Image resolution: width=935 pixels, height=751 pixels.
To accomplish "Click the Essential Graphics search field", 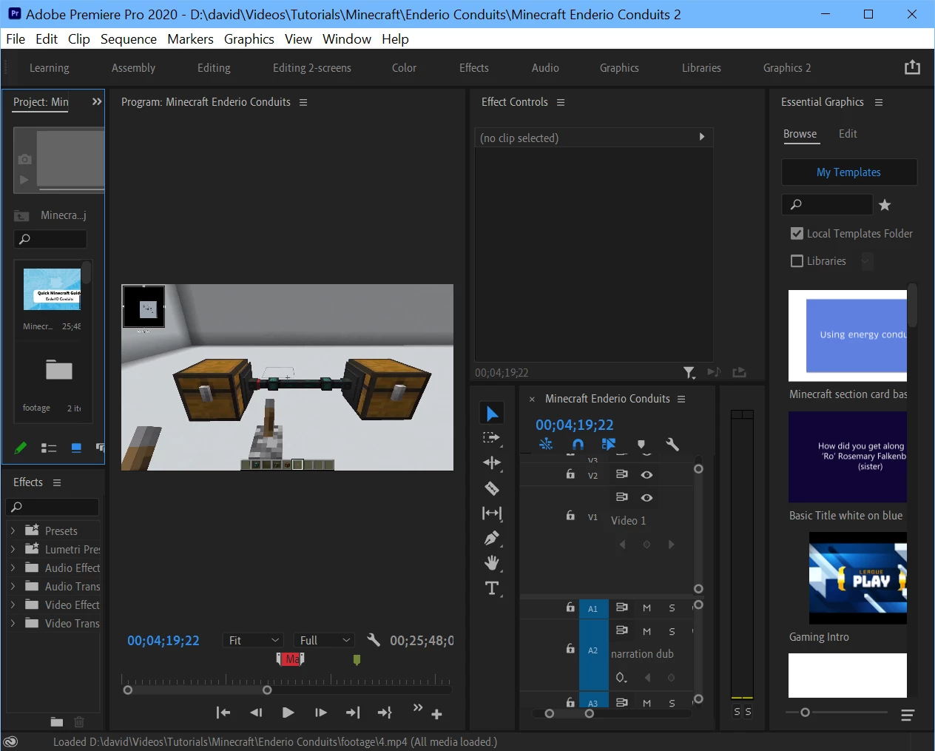I will pyautogui.click(x=827, y=204).
